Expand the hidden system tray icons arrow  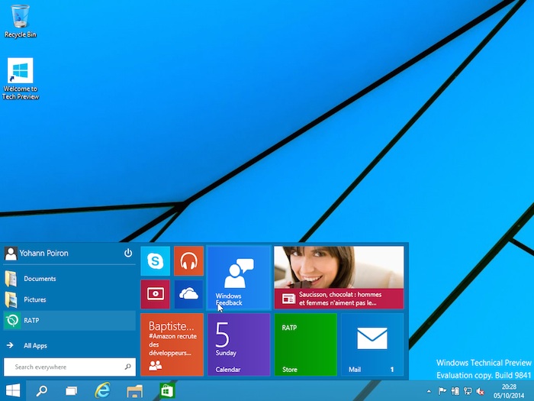429,391
